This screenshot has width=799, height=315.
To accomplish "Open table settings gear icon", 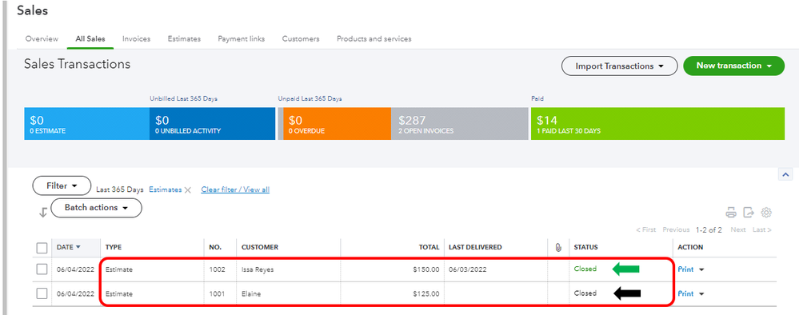I will 766,213.
